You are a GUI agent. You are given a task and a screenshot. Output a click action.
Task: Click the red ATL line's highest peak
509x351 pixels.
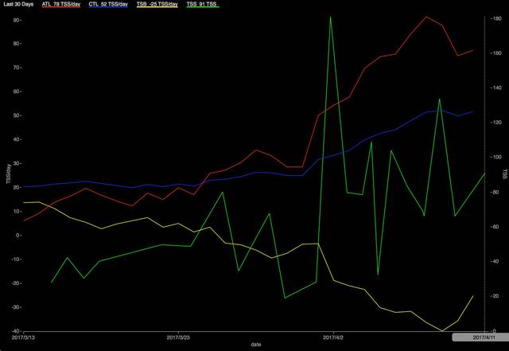point(426,17)
